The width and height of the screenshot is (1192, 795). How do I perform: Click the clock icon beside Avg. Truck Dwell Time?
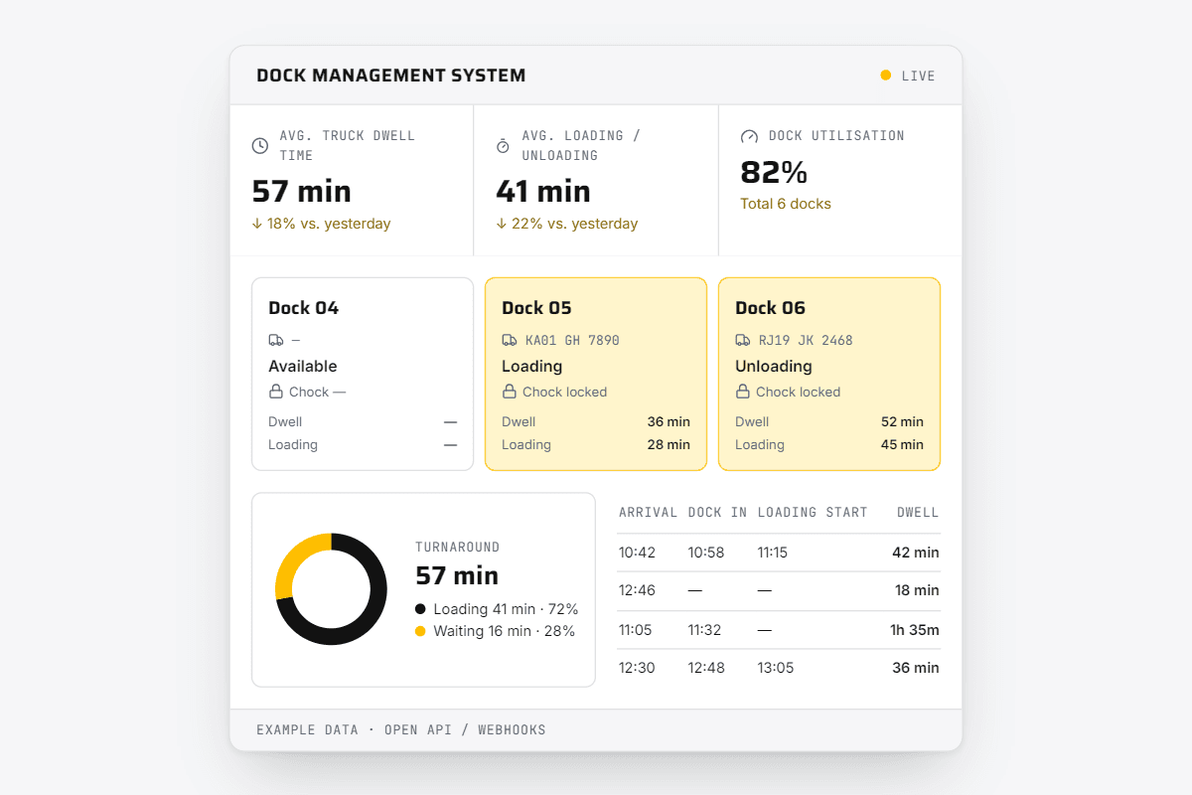click(x=260, y=146)
